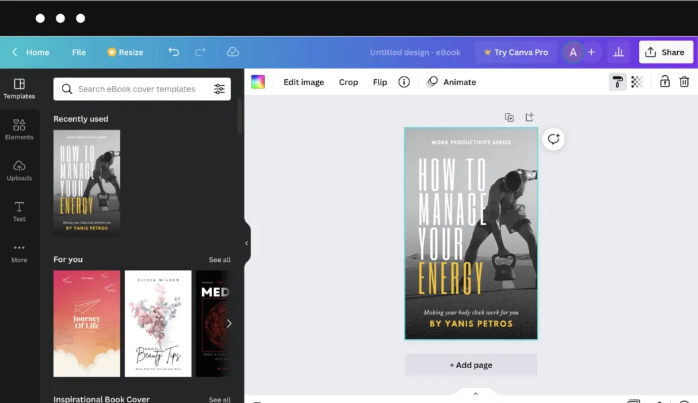The width and height of the screenshot is (698, 403).
Task: Open Animate panel
Action: pos(452,82)
